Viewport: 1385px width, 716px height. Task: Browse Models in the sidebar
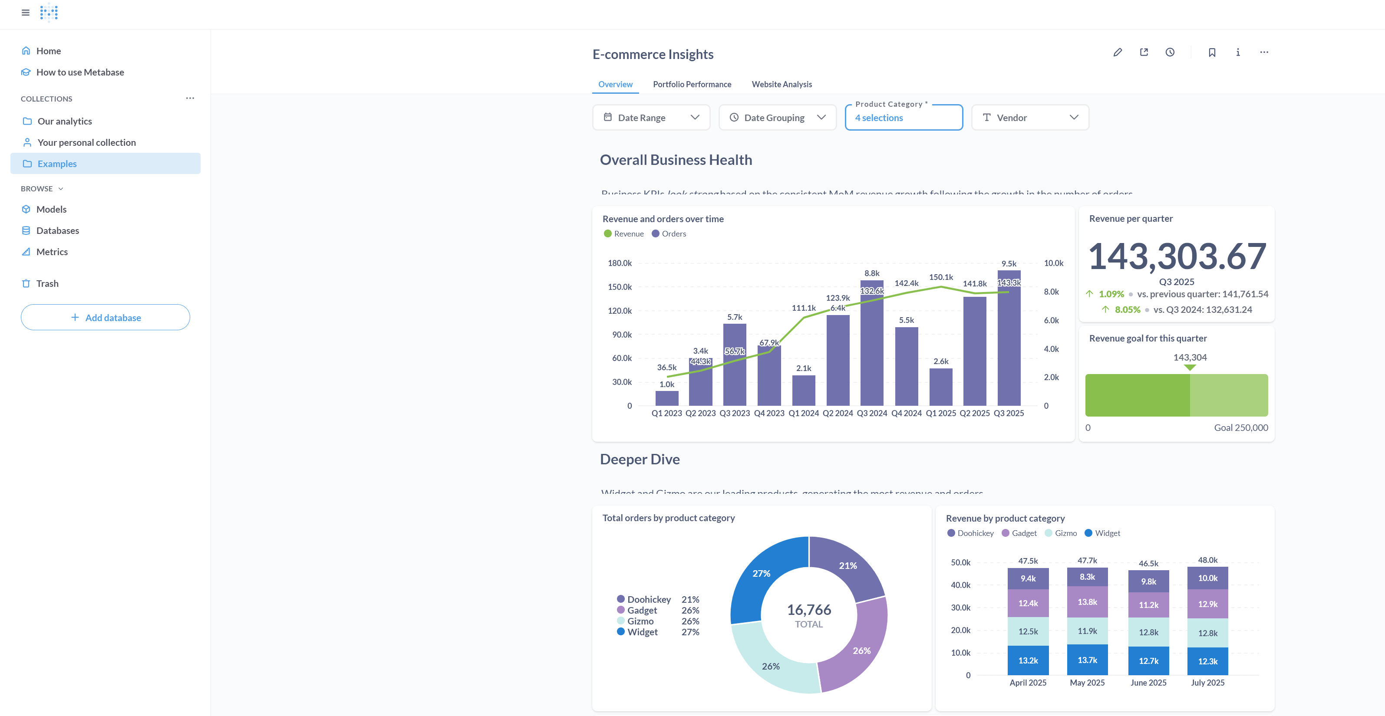106,209
